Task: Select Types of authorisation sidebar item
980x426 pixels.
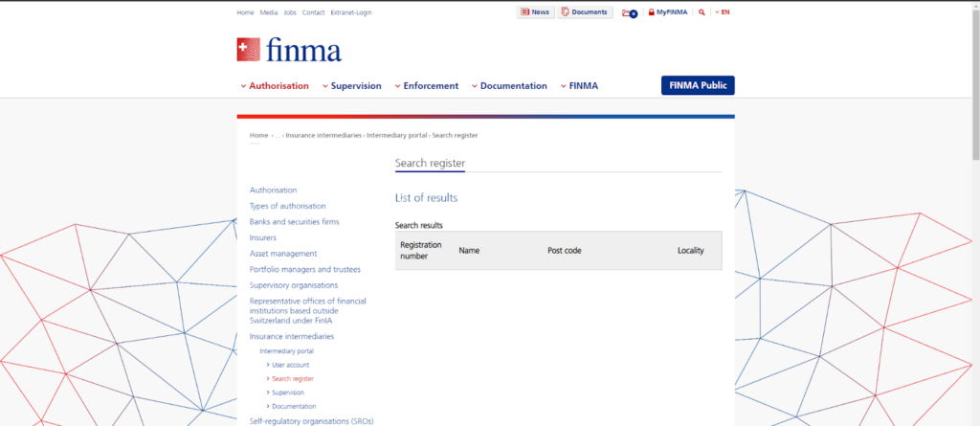Action: point(287,206)
